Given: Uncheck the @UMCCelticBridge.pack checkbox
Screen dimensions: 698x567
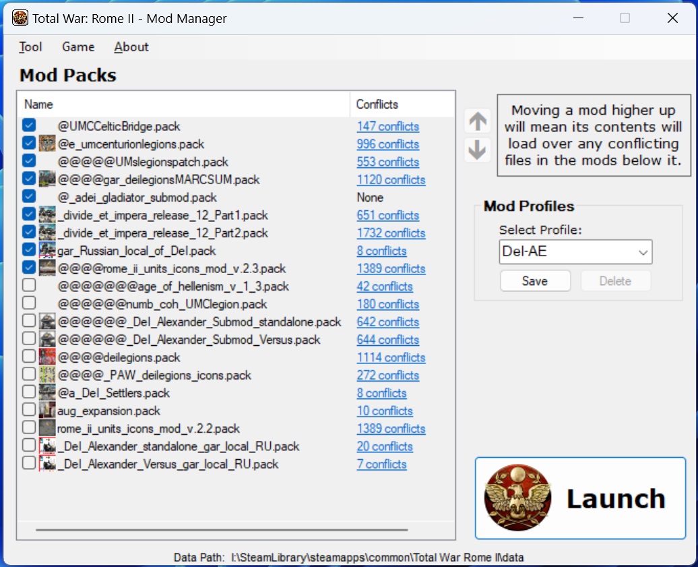Looking at the screenshot, I should click(x=29, y=125).
